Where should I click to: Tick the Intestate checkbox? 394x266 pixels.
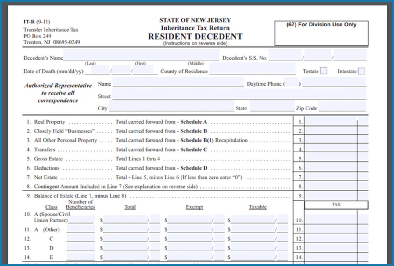(361, 71)
